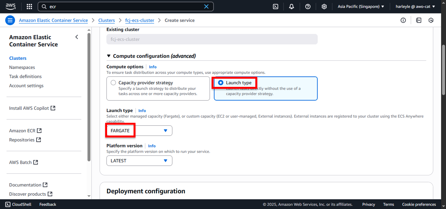Toggle the side navigation hamburger menu

click(x=10, y=20)
